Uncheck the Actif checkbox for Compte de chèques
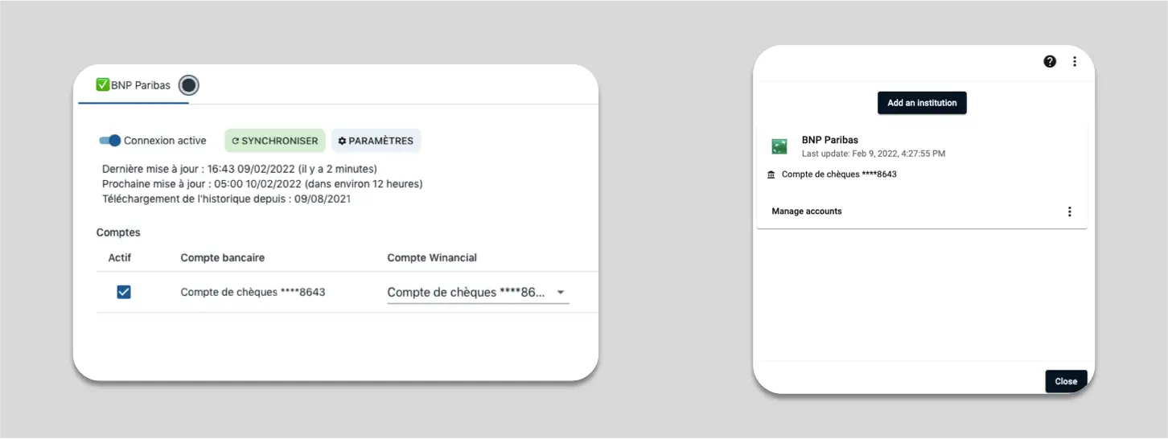1168x439 pixels. pyautogui.click(x=124, y=292)
